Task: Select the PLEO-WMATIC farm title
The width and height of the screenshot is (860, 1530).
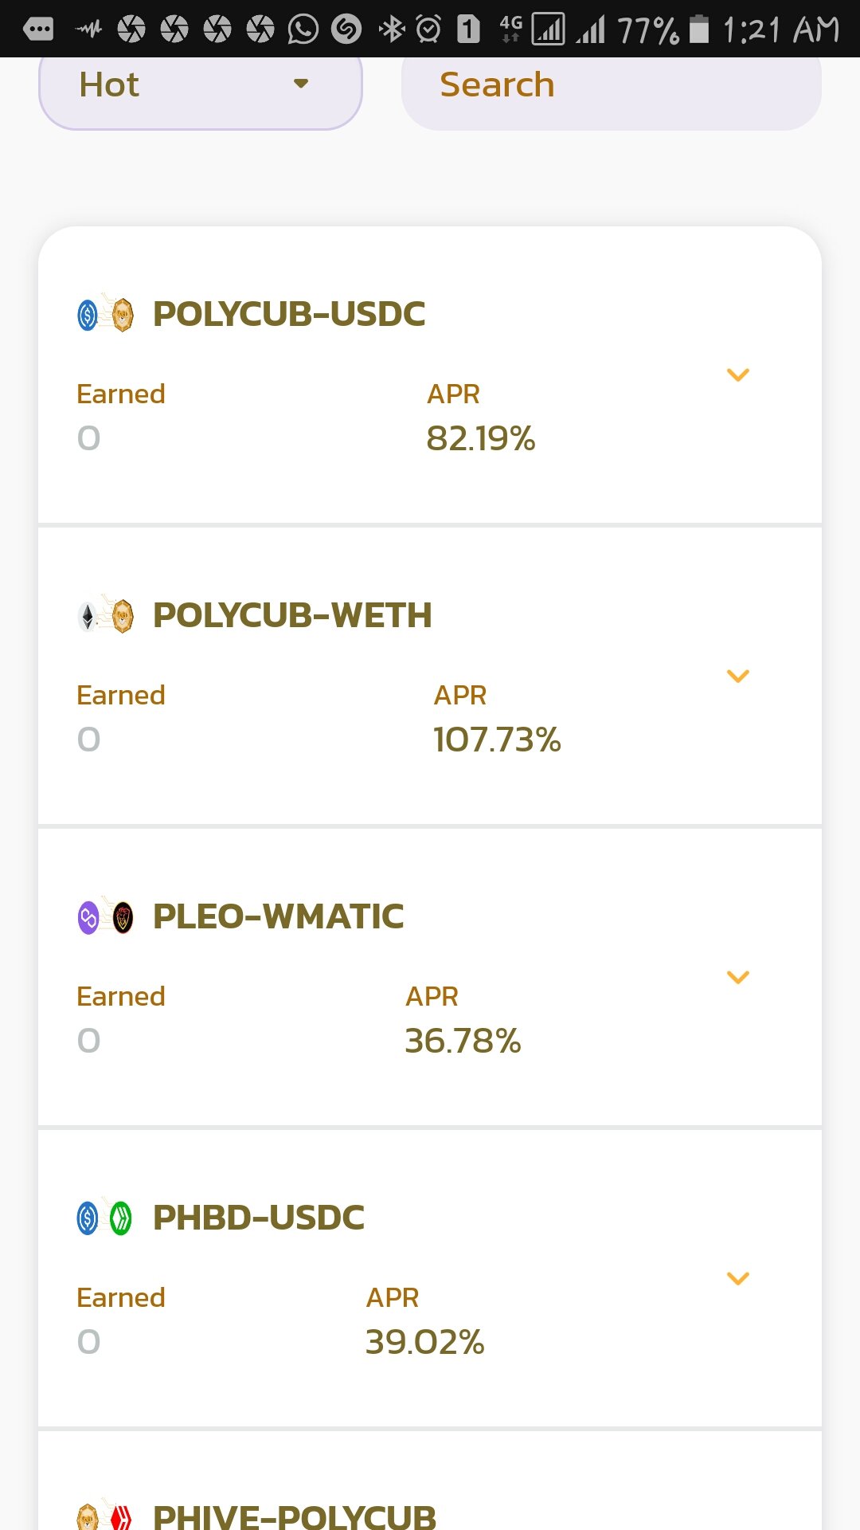Action: point(278,916)
